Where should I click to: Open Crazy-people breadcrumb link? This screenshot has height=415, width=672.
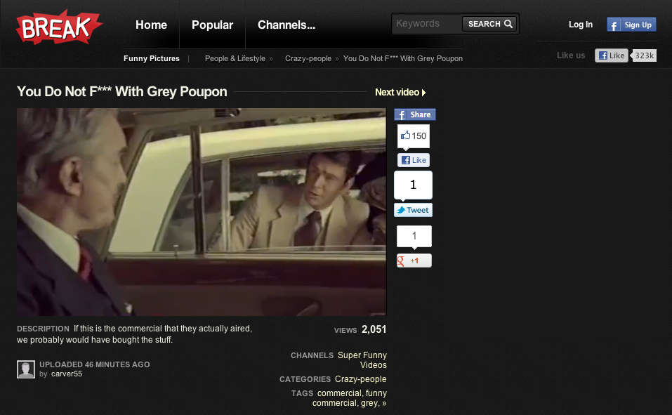pyautogui.click(x=308, y=58)
